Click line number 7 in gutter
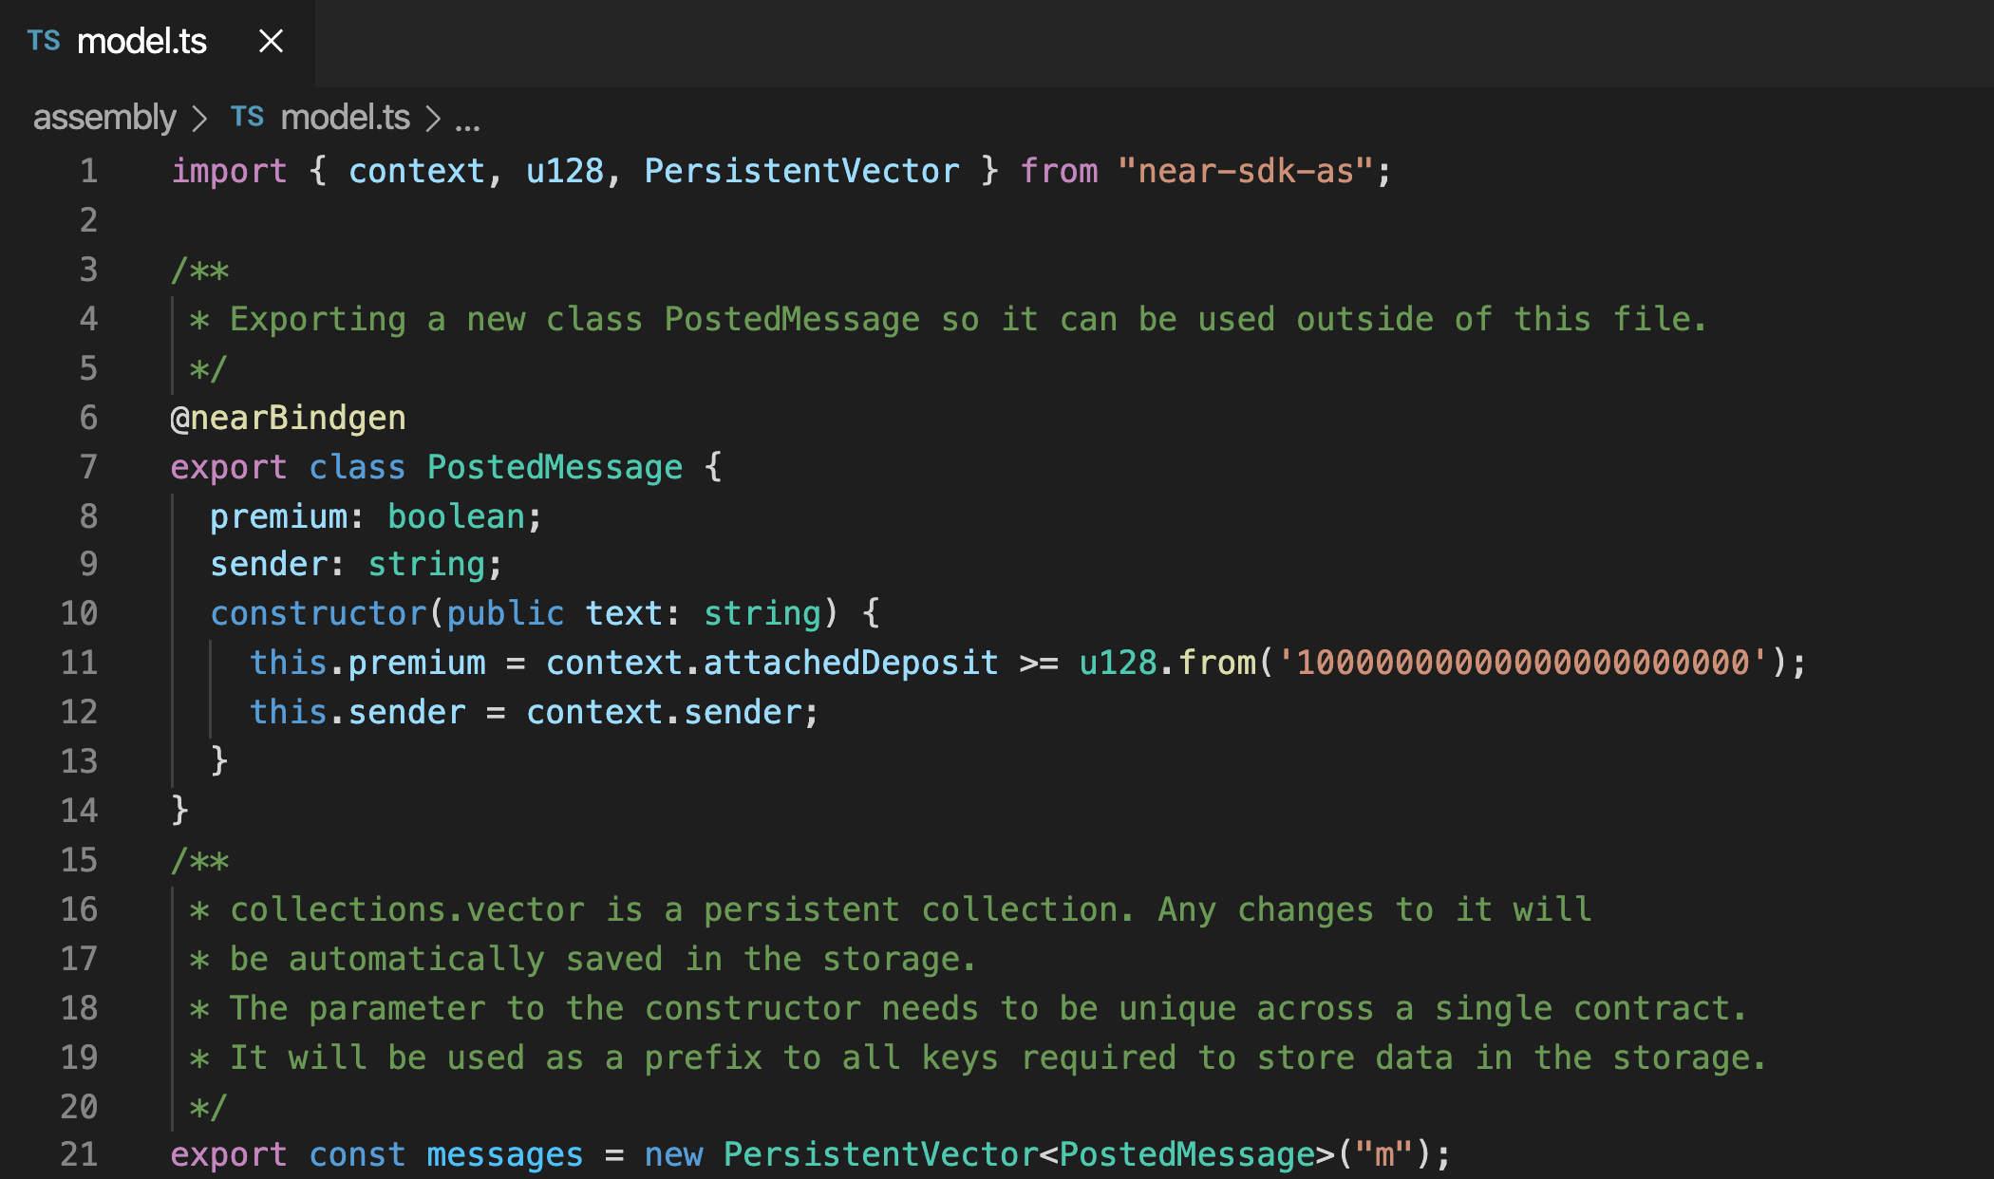 [x=88, y=466]
